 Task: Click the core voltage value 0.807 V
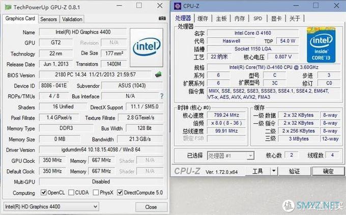pos(283,57)
